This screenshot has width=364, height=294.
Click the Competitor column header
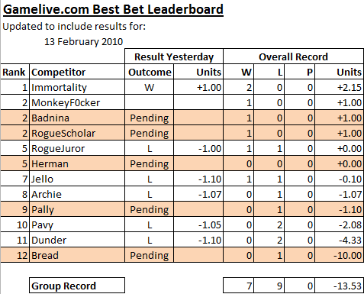coord(77,72)
